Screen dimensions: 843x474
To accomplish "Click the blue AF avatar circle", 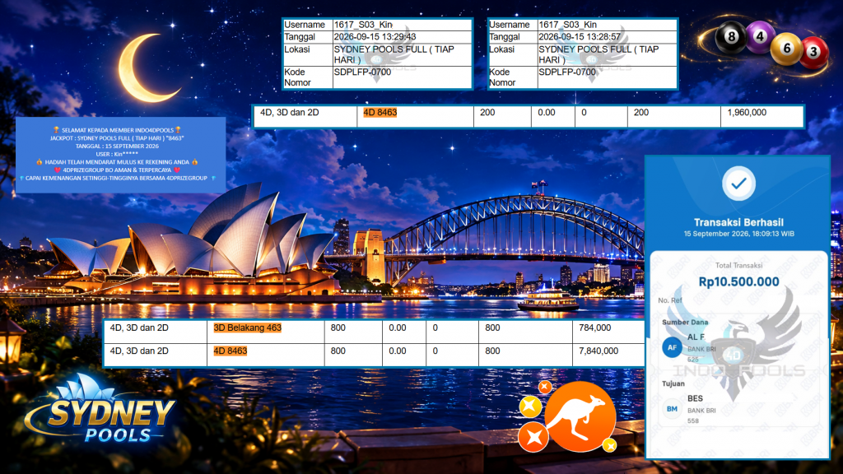I will [x=672, y=347].
